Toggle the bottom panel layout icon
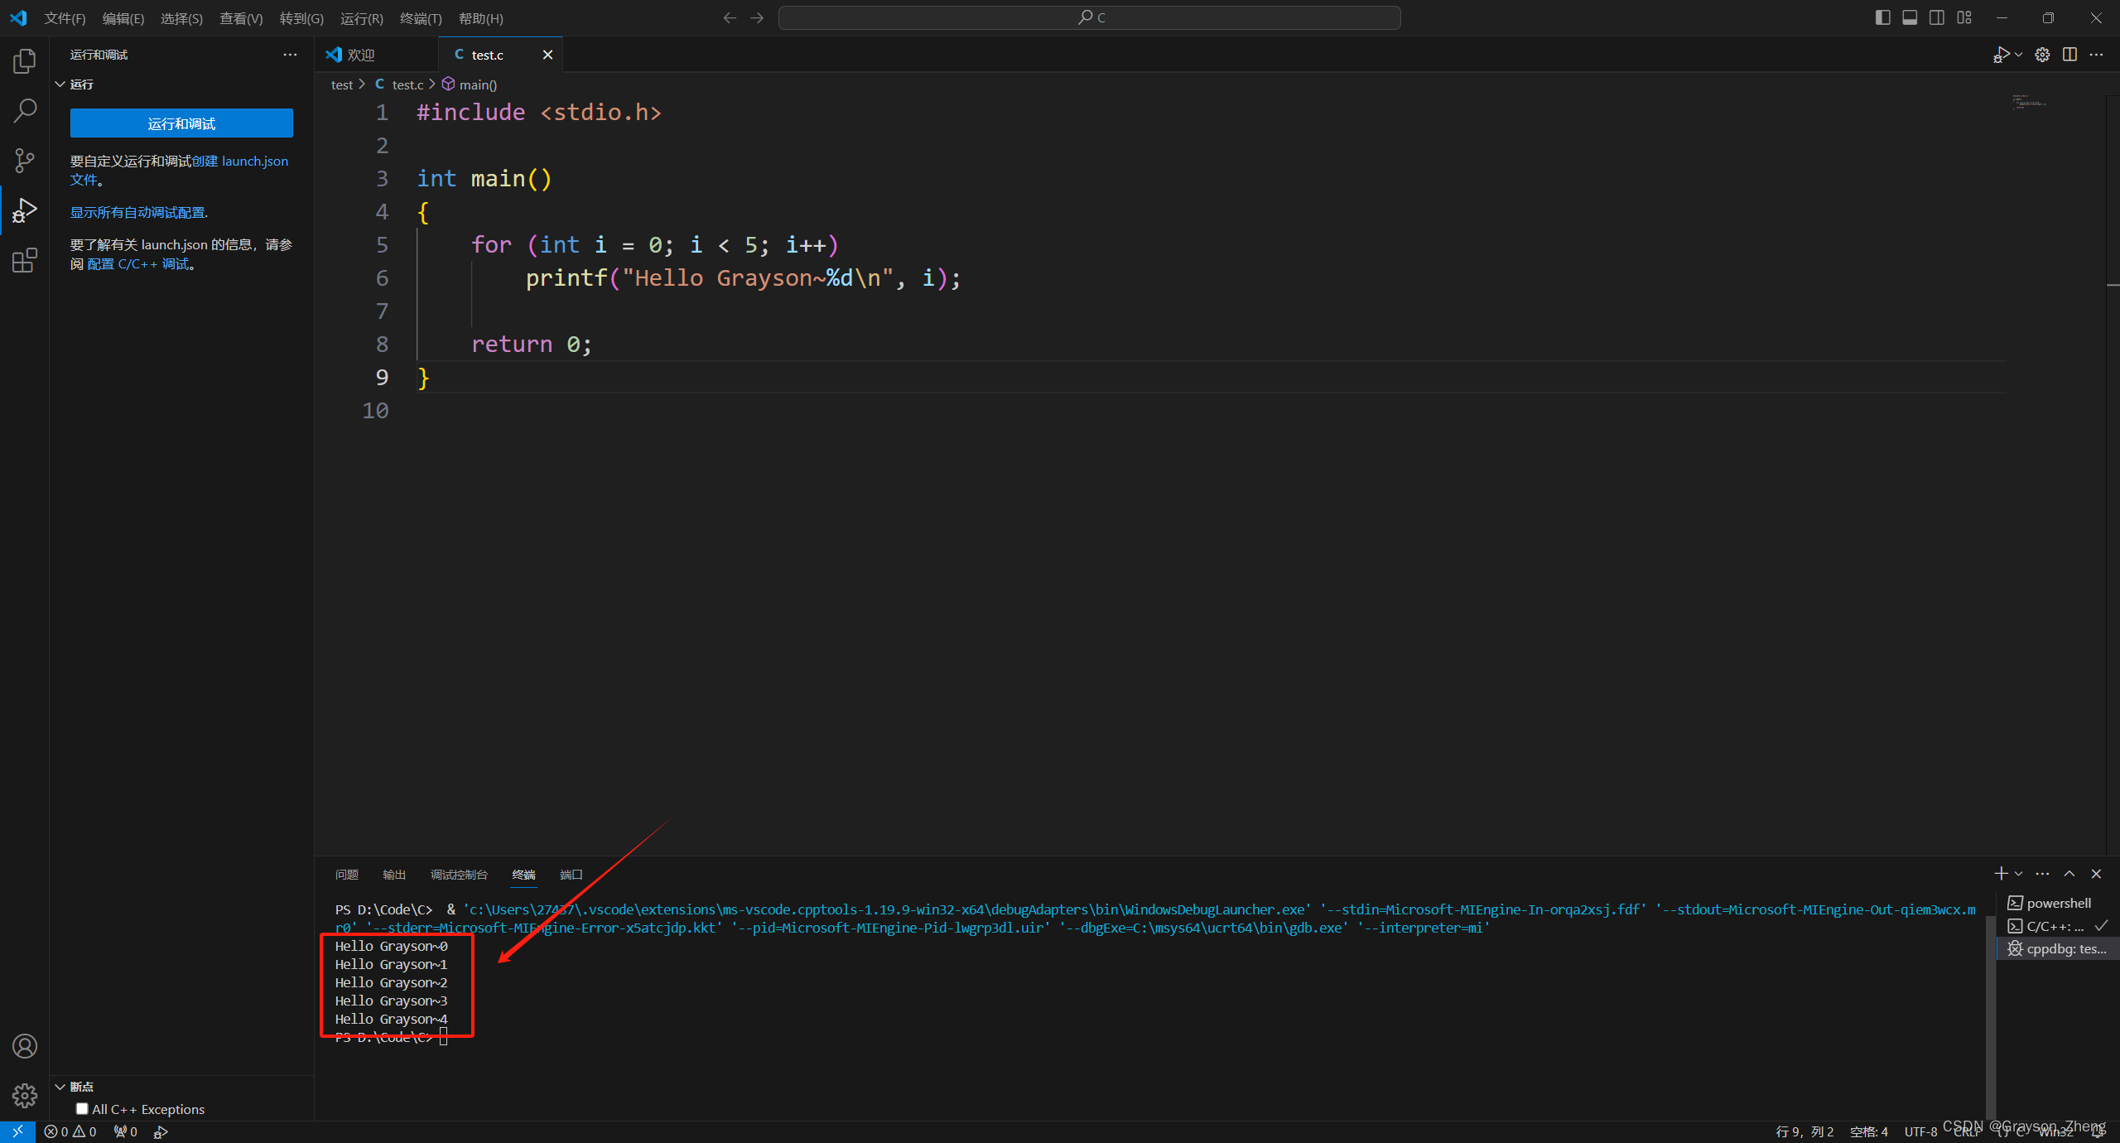2120x1143 pixels. tap(1910, 17)
